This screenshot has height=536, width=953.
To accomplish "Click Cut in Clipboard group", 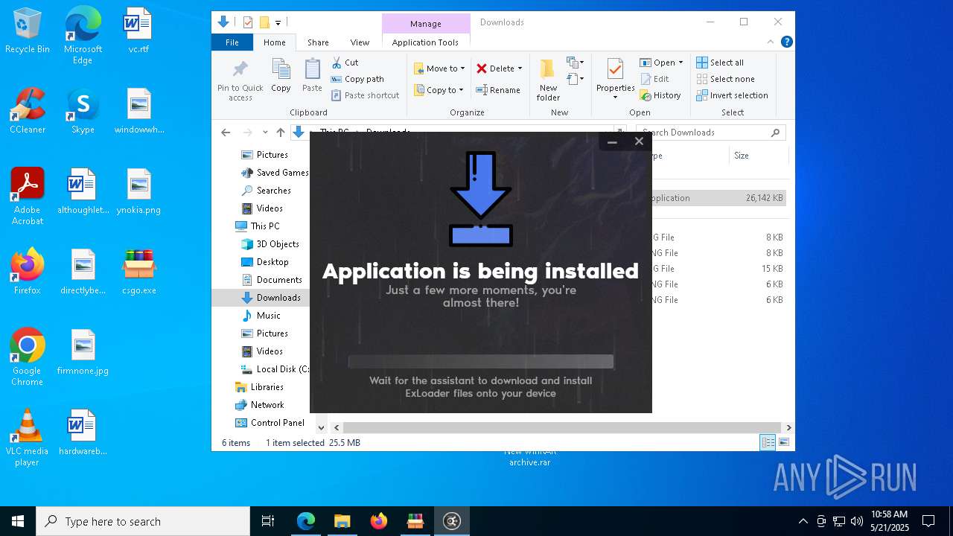I will tap(345, 63).
